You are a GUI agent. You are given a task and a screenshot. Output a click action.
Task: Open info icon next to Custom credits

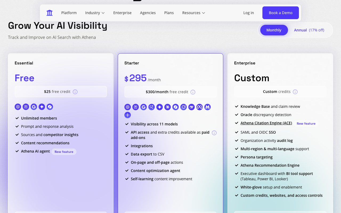pos(295,92)
